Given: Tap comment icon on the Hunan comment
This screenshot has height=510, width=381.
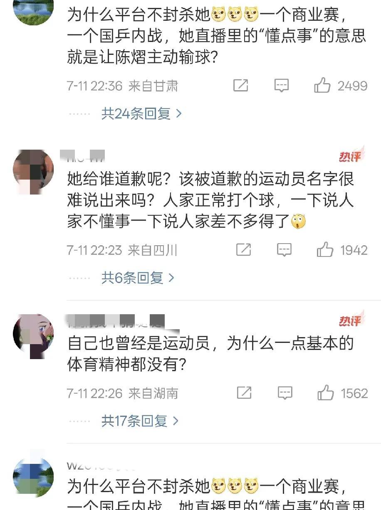Looking at the screenshot, I should pos(285,393).
